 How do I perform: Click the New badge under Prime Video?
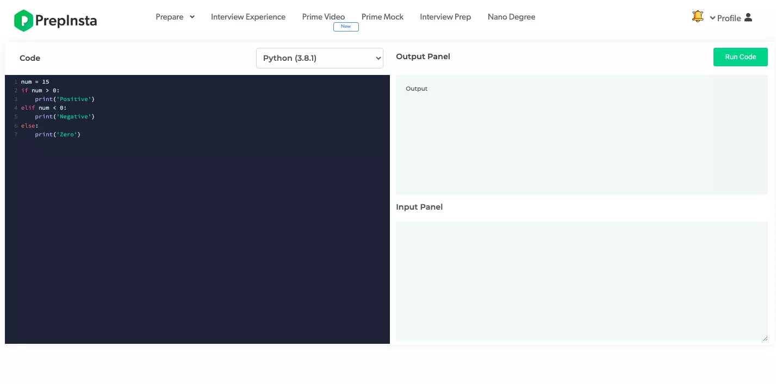pyautogui.click(x=346, y=27)
